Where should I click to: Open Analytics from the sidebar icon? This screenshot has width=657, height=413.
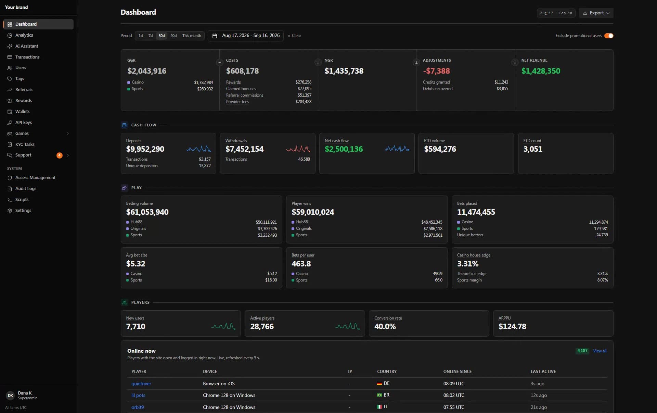[10, 35]
